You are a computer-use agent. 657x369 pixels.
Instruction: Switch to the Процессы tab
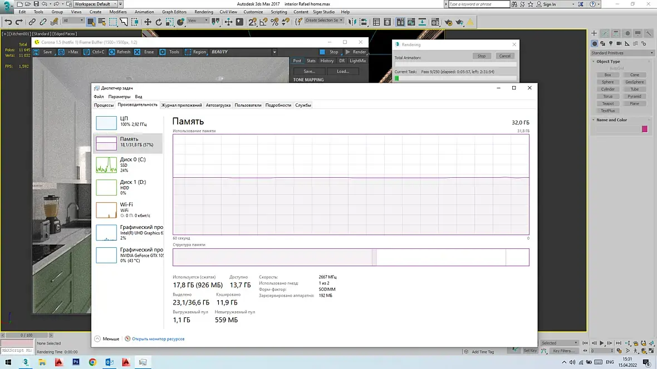point(104,106)
